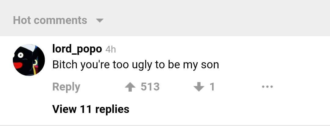Screen dimensions: 330x126
Task: Click the 4h timestamp
Action: tap(111, 49)
